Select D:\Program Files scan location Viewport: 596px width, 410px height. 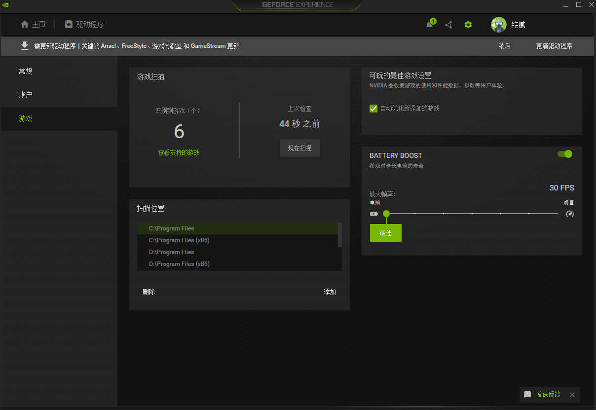[237, 252]
